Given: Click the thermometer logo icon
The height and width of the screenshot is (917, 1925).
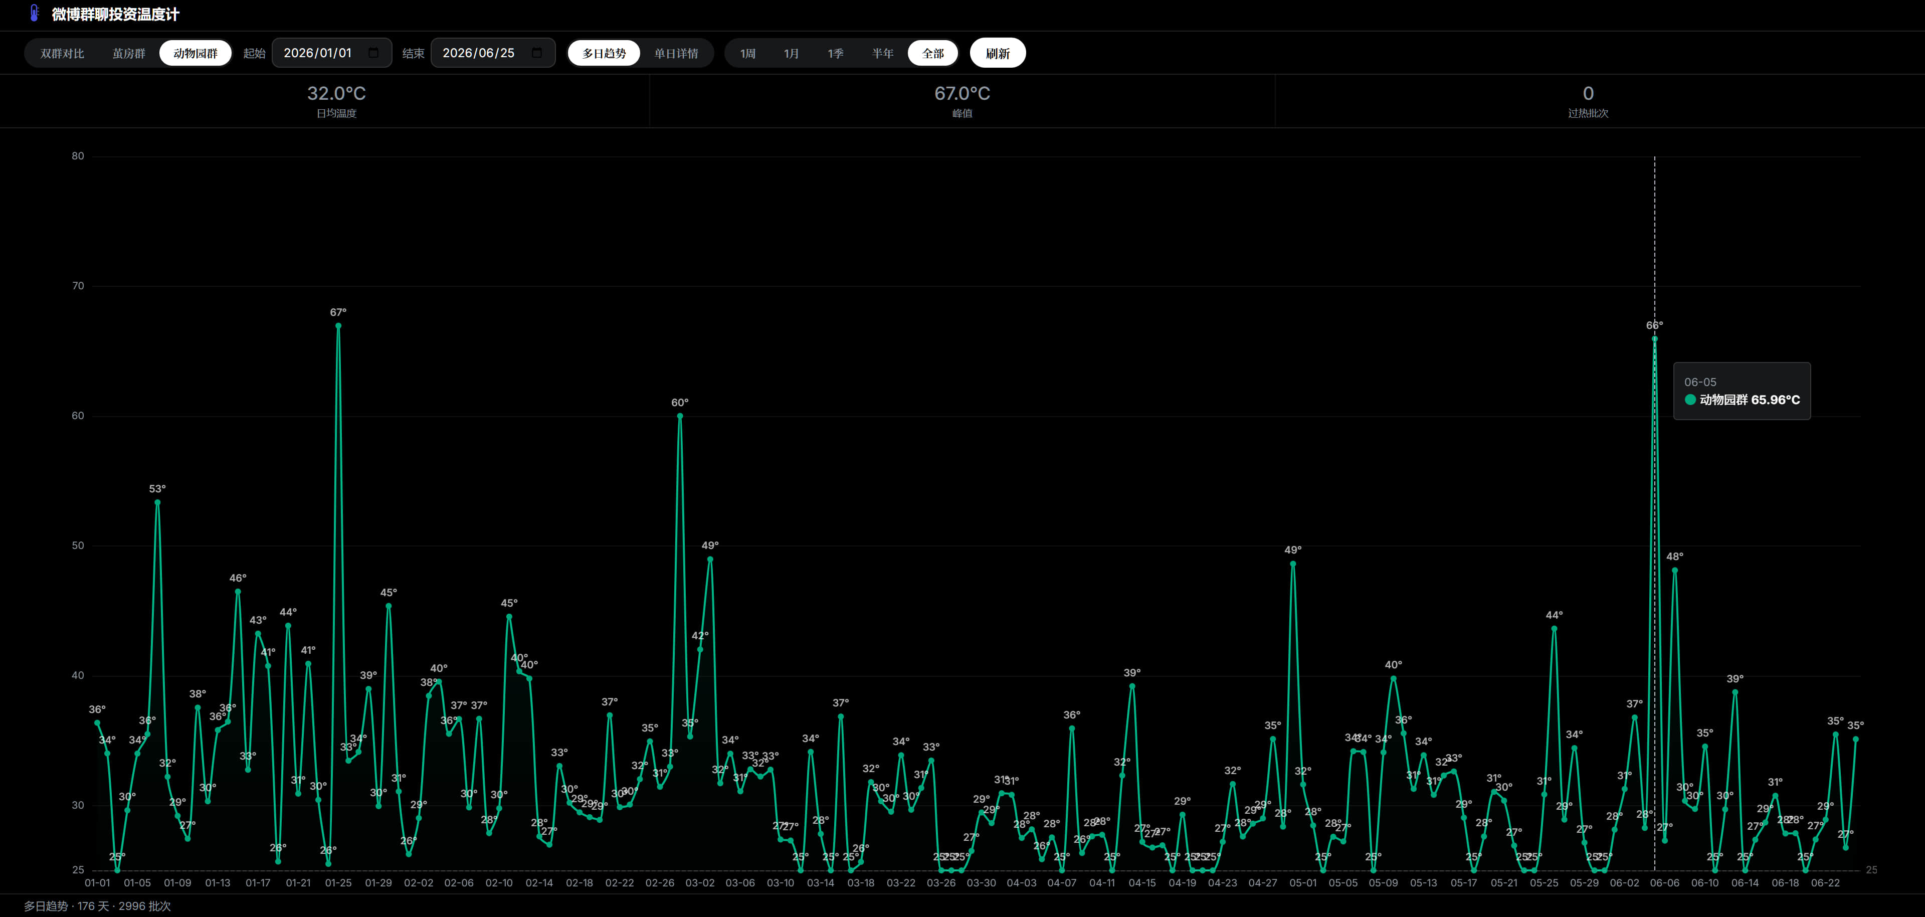Looking at the screenshot, I should pyautogui.click(x=34, y=14).
